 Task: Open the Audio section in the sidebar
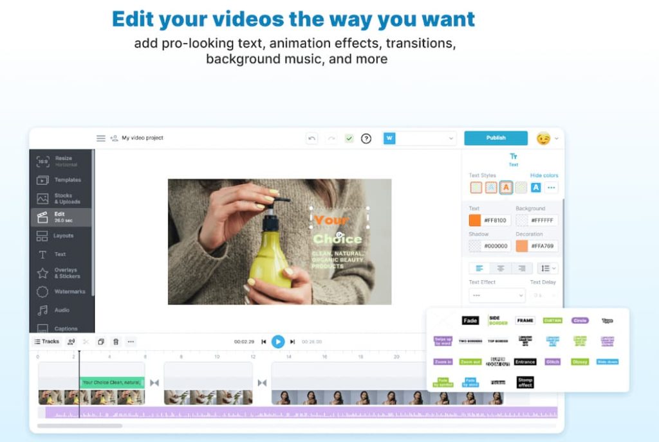pos(61,310)
